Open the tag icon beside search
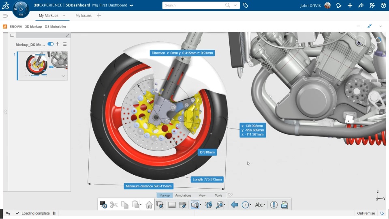 click(x=246, y=5)
